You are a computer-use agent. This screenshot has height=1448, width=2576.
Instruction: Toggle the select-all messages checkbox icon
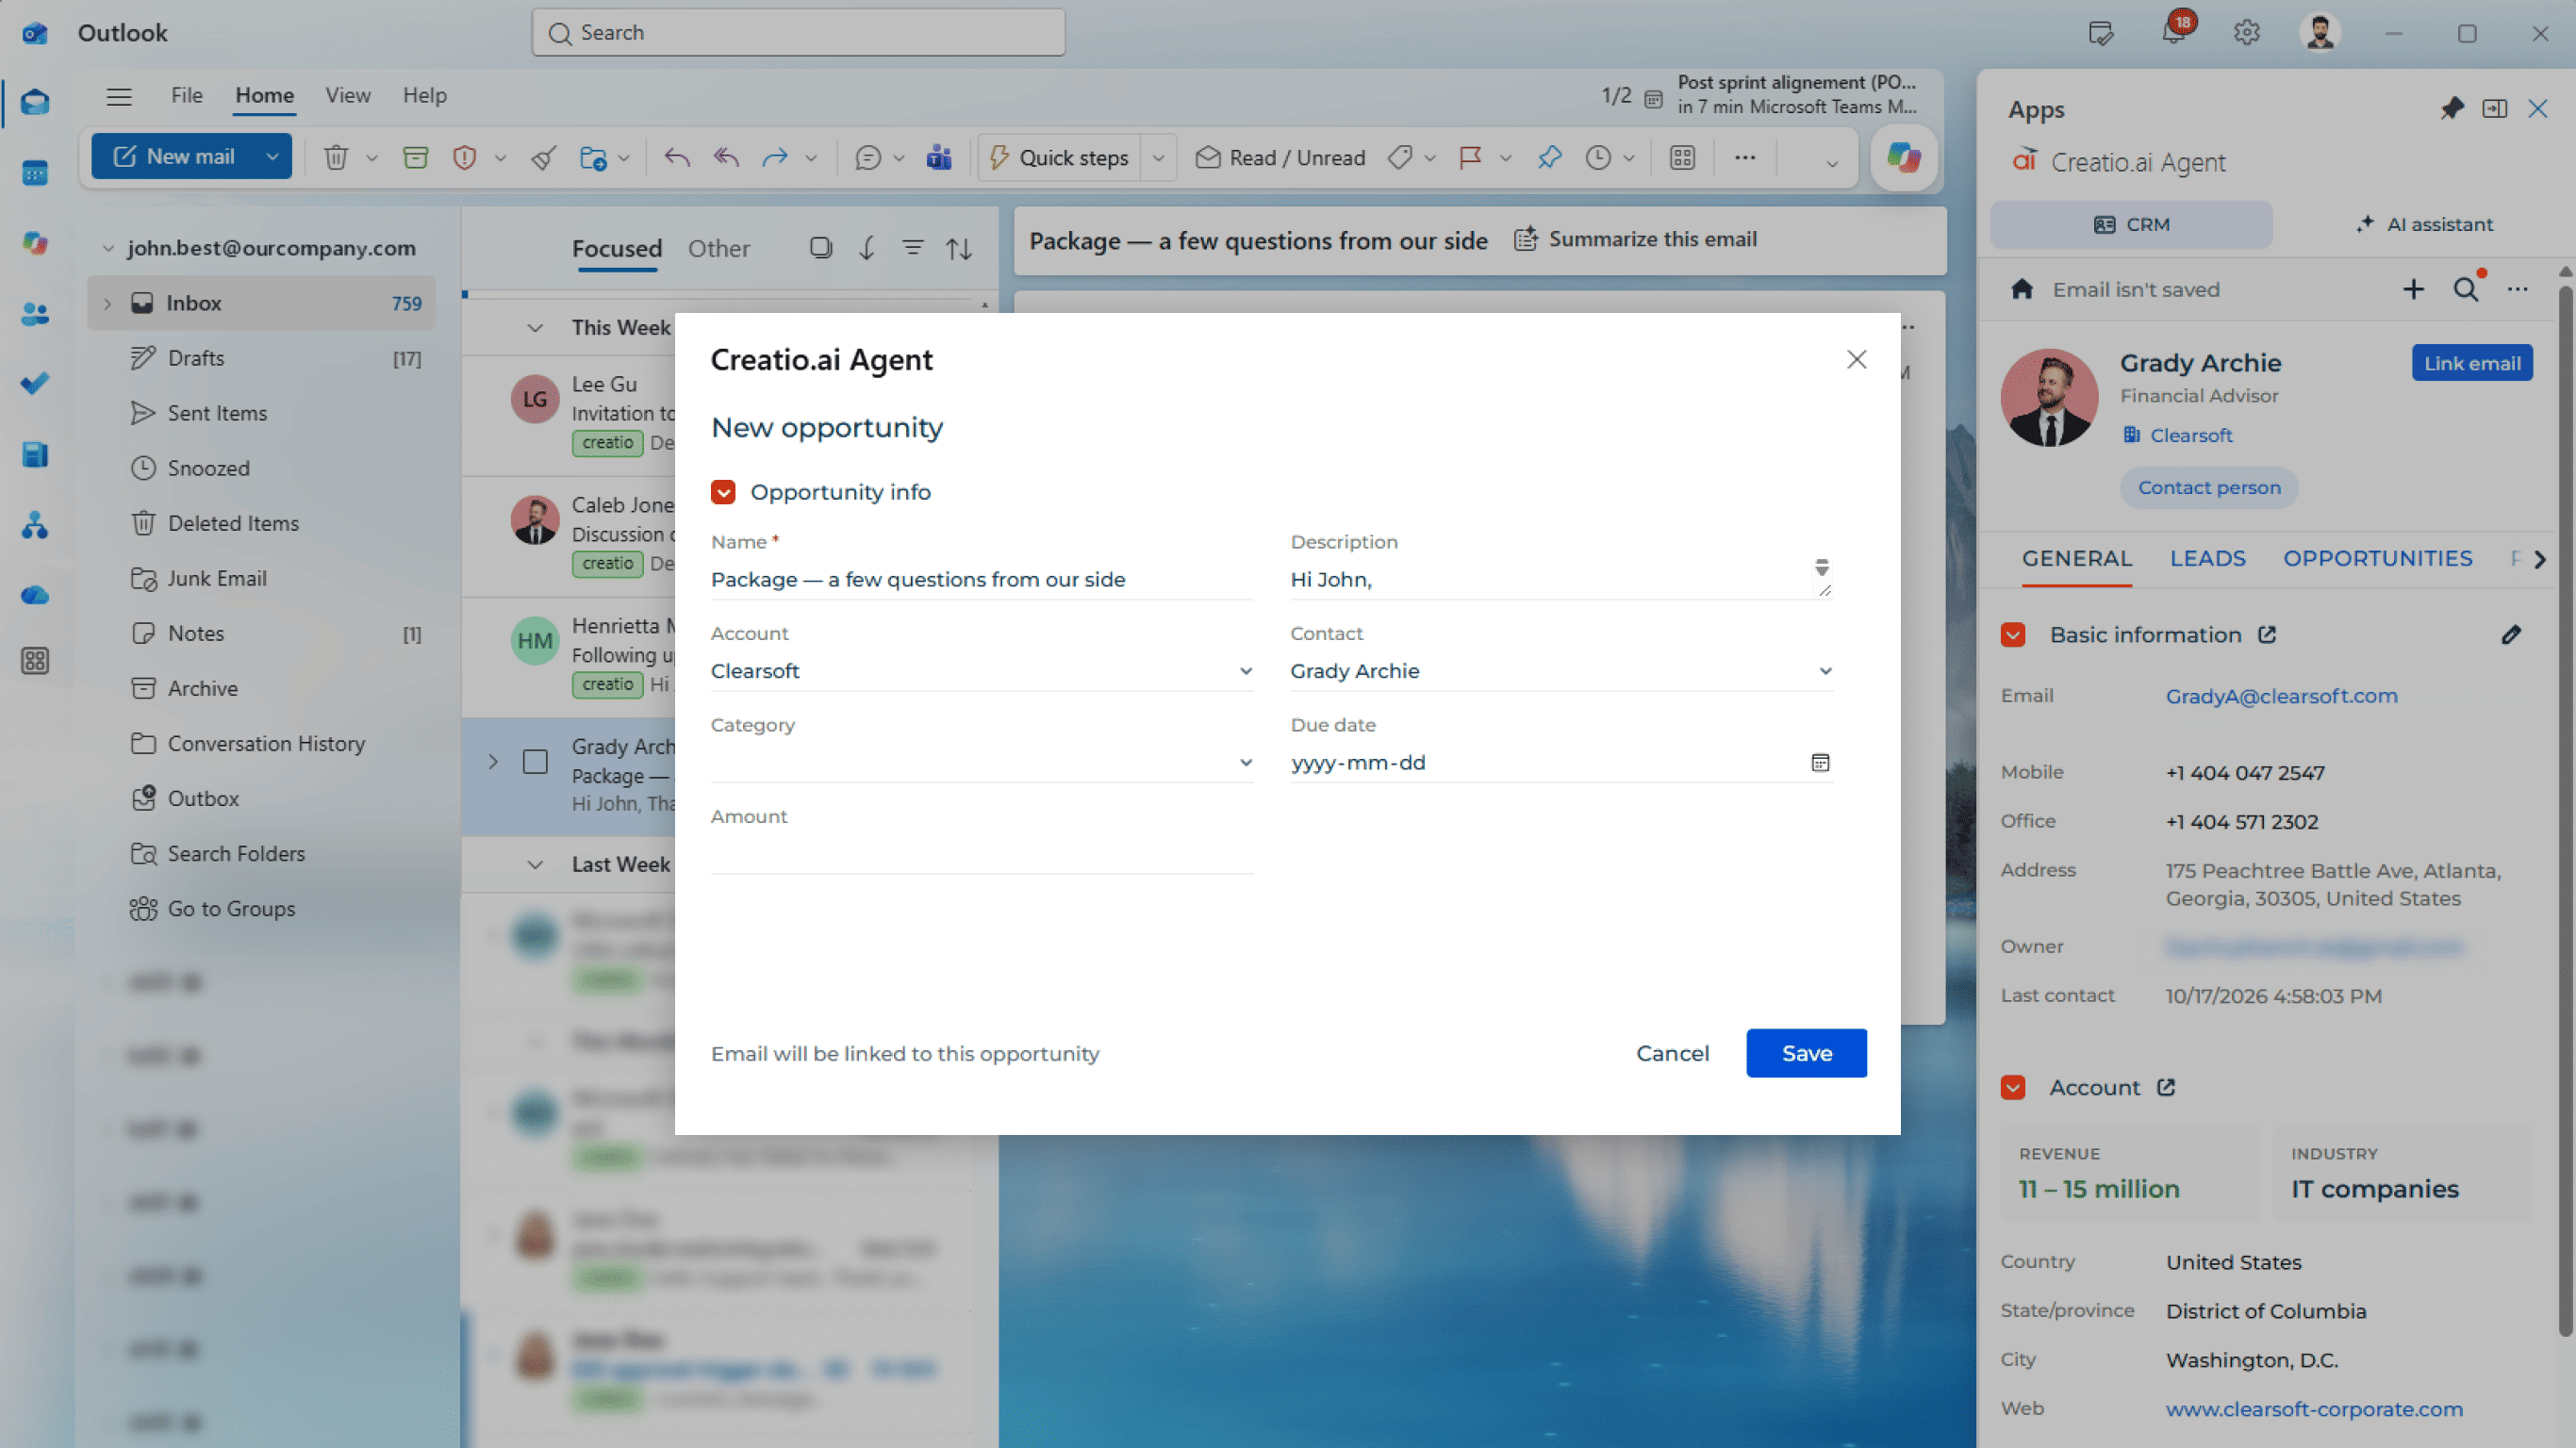click(x=820, y=248)
